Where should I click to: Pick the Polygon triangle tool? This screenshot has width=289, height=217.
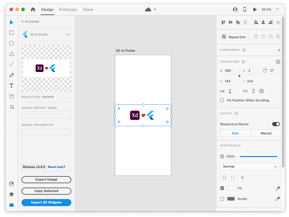pyautogui.click(x=11, y=54)
